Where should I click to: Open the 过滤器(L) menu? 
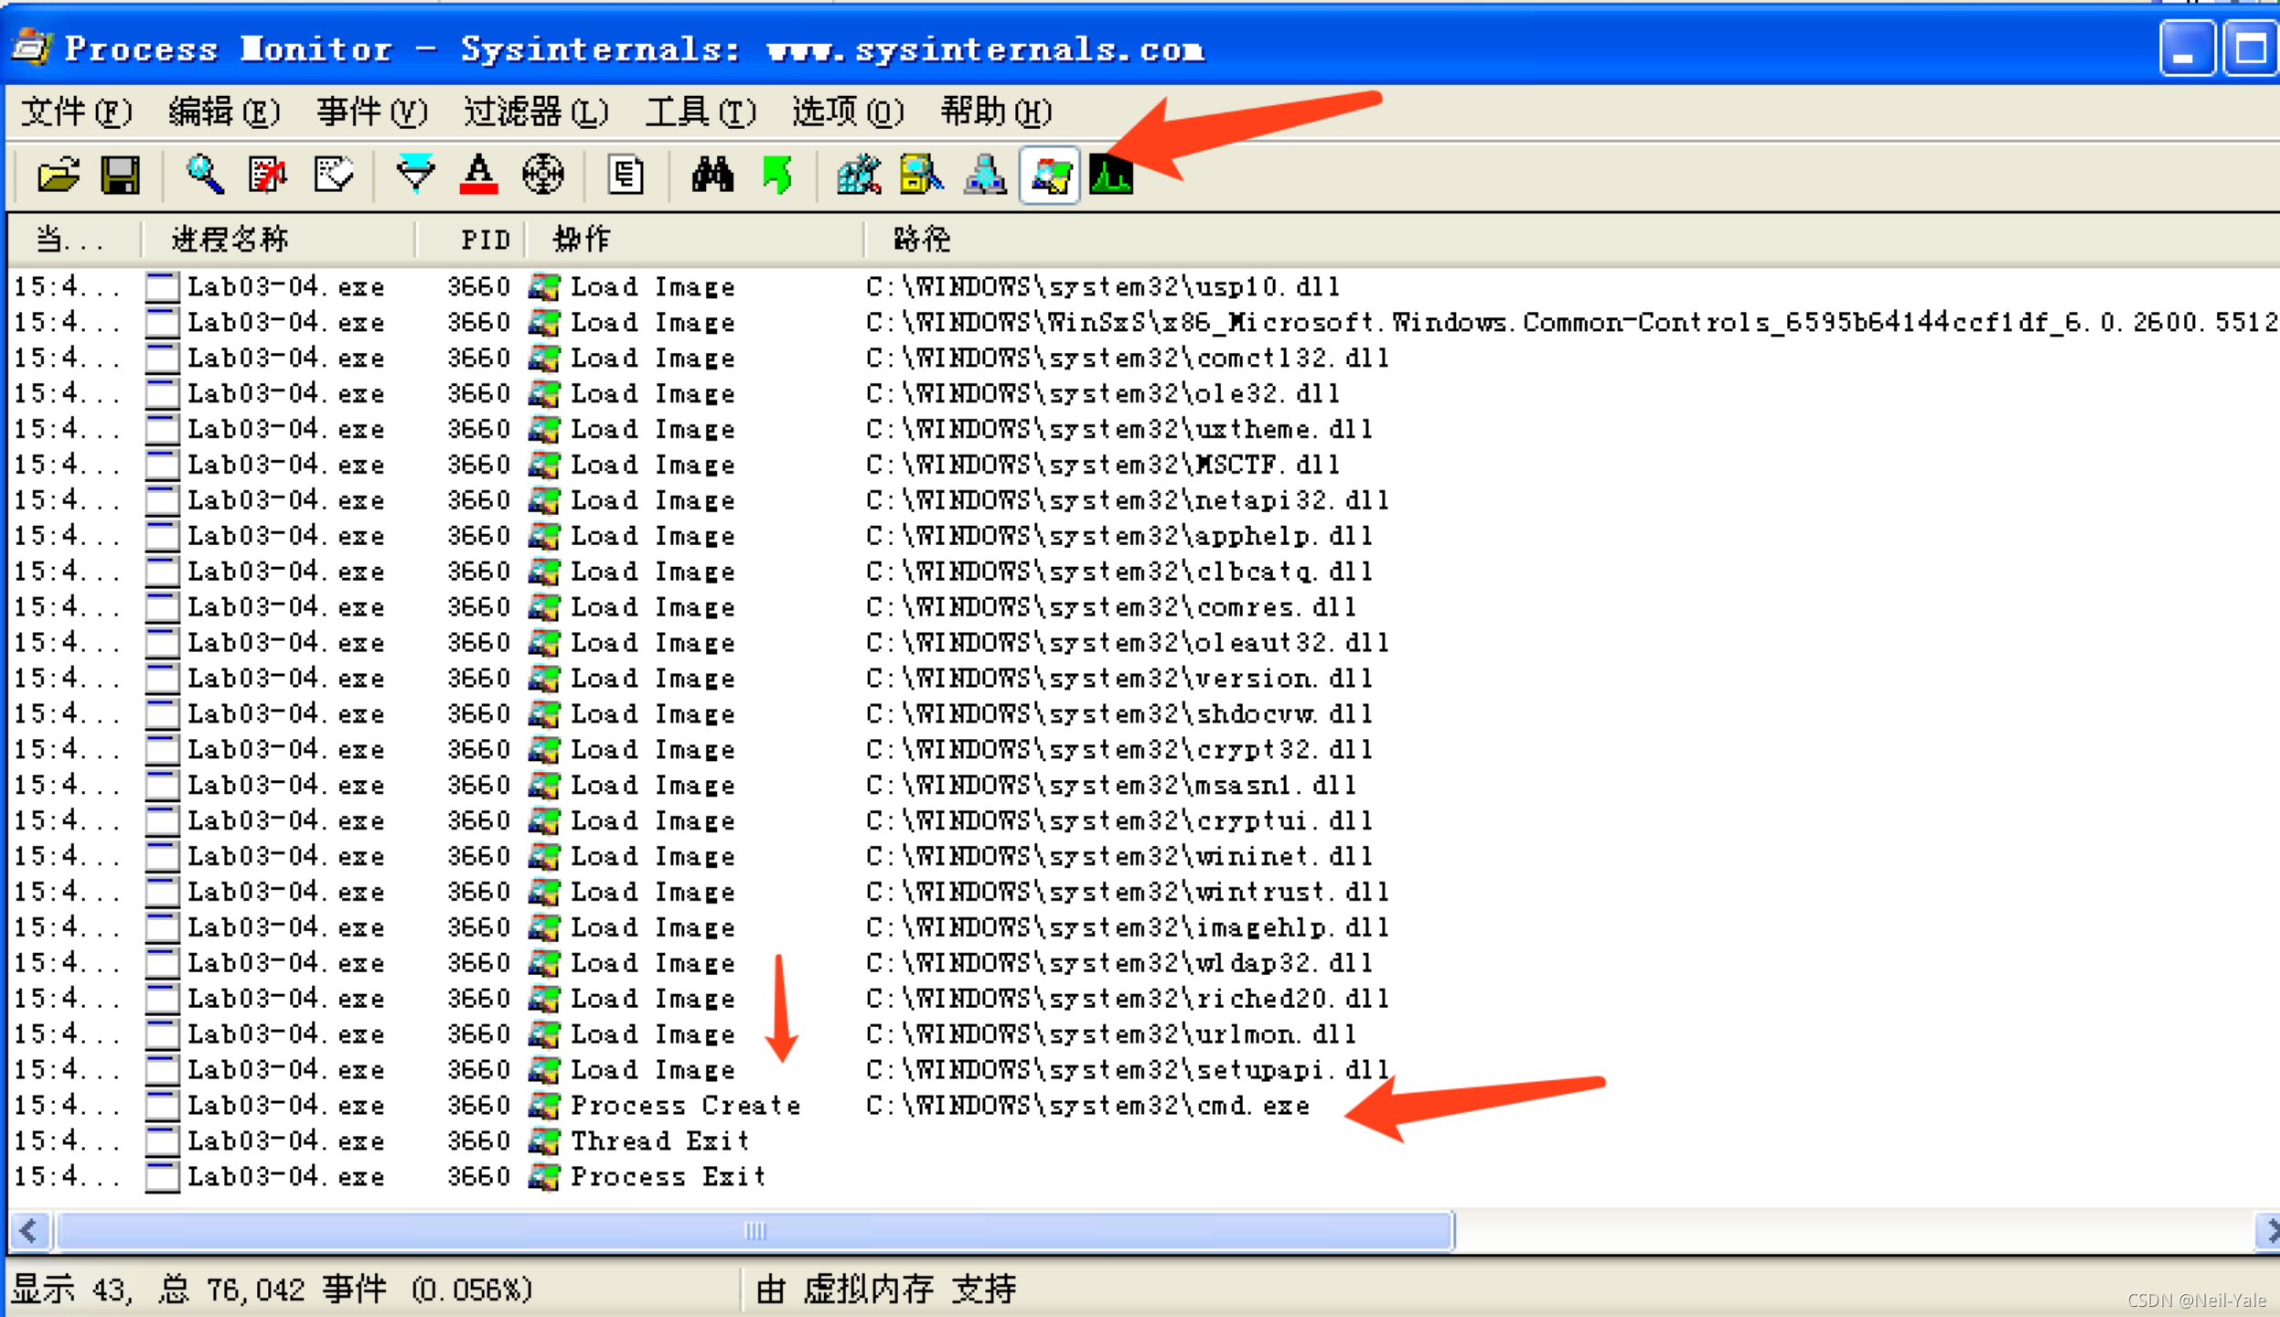click(x=536, y=112)
